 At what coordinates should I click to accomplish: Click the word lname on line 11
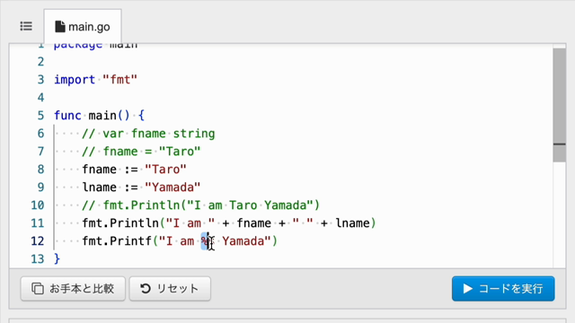[352, 223]
